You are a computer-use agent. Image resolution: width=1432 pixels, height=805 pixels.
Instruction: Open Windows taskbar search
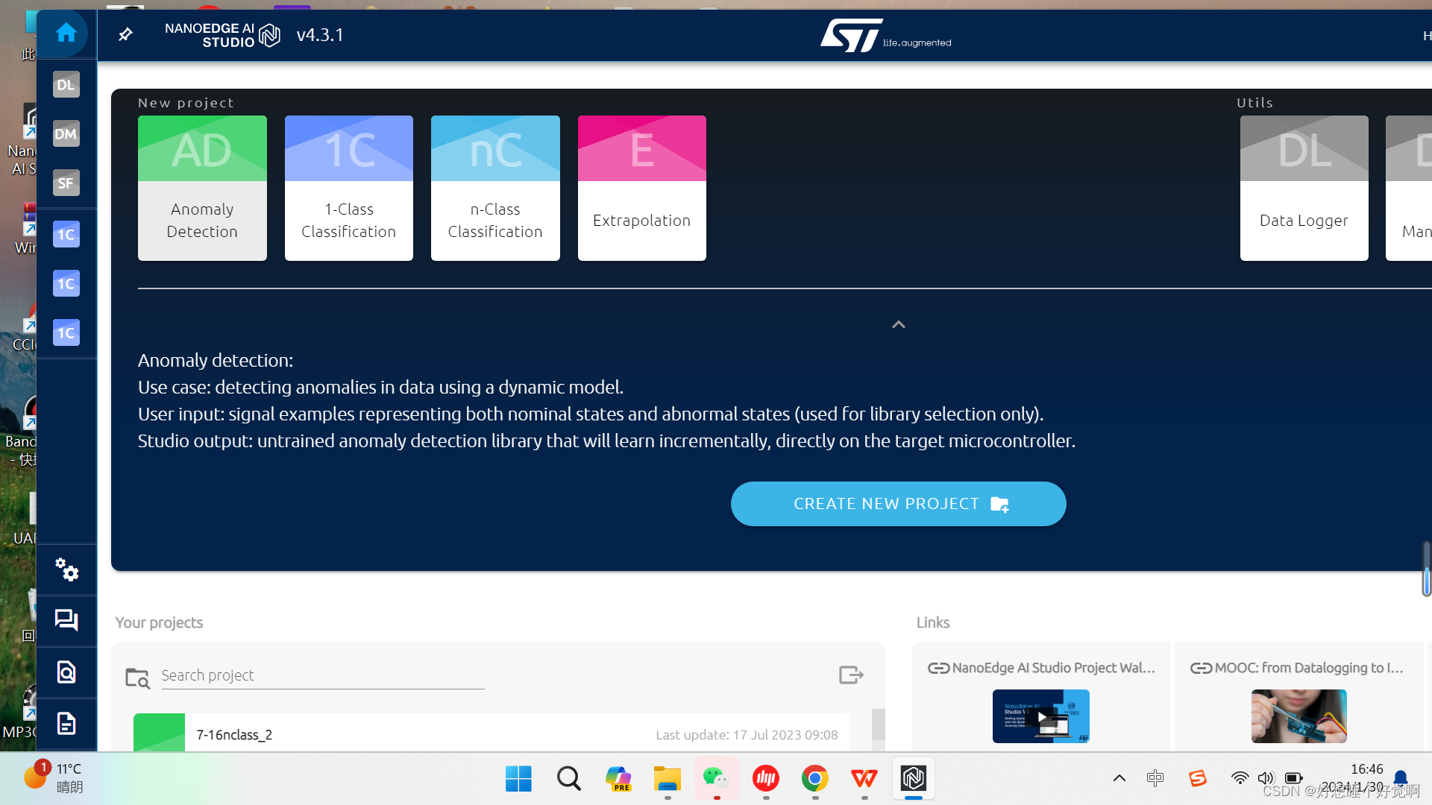[x=568, y=779]
